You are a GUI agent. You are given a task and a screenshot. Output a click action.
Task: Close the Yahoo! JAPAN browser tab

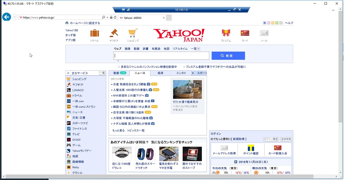[x=164, y=18]
